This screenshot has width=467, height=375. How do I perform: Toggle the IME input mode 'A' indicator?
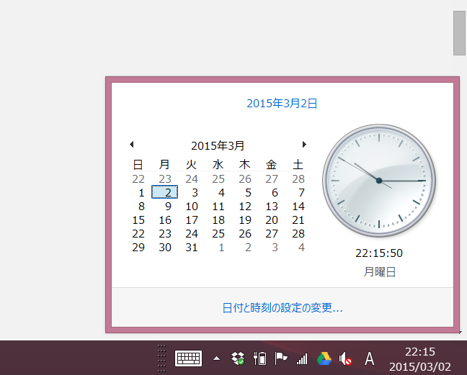click(369, 358)
